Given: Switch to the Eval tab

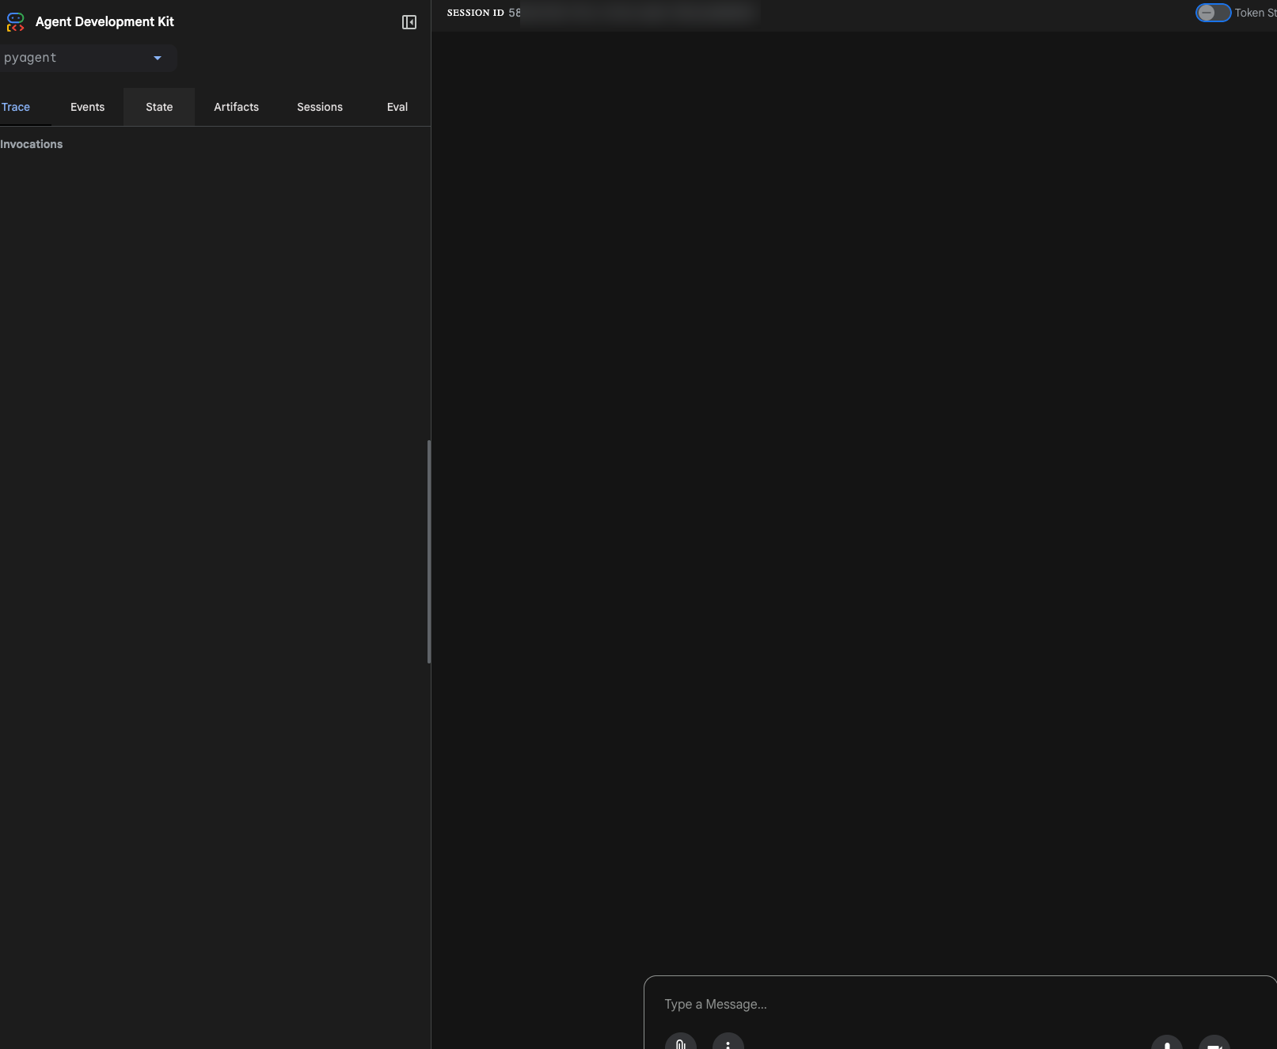Looking at the screenshot, I should click(x=397, y=107).
